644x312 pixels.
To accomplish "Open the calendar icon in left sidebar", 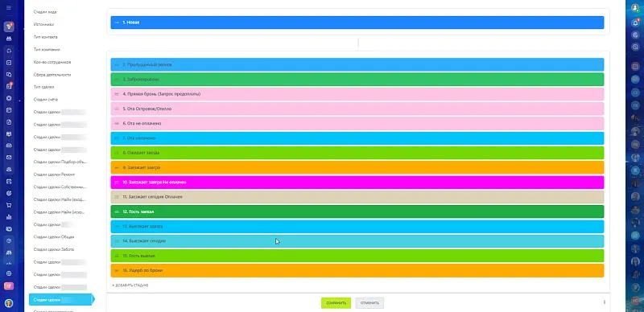I will (x=9, y=110).
